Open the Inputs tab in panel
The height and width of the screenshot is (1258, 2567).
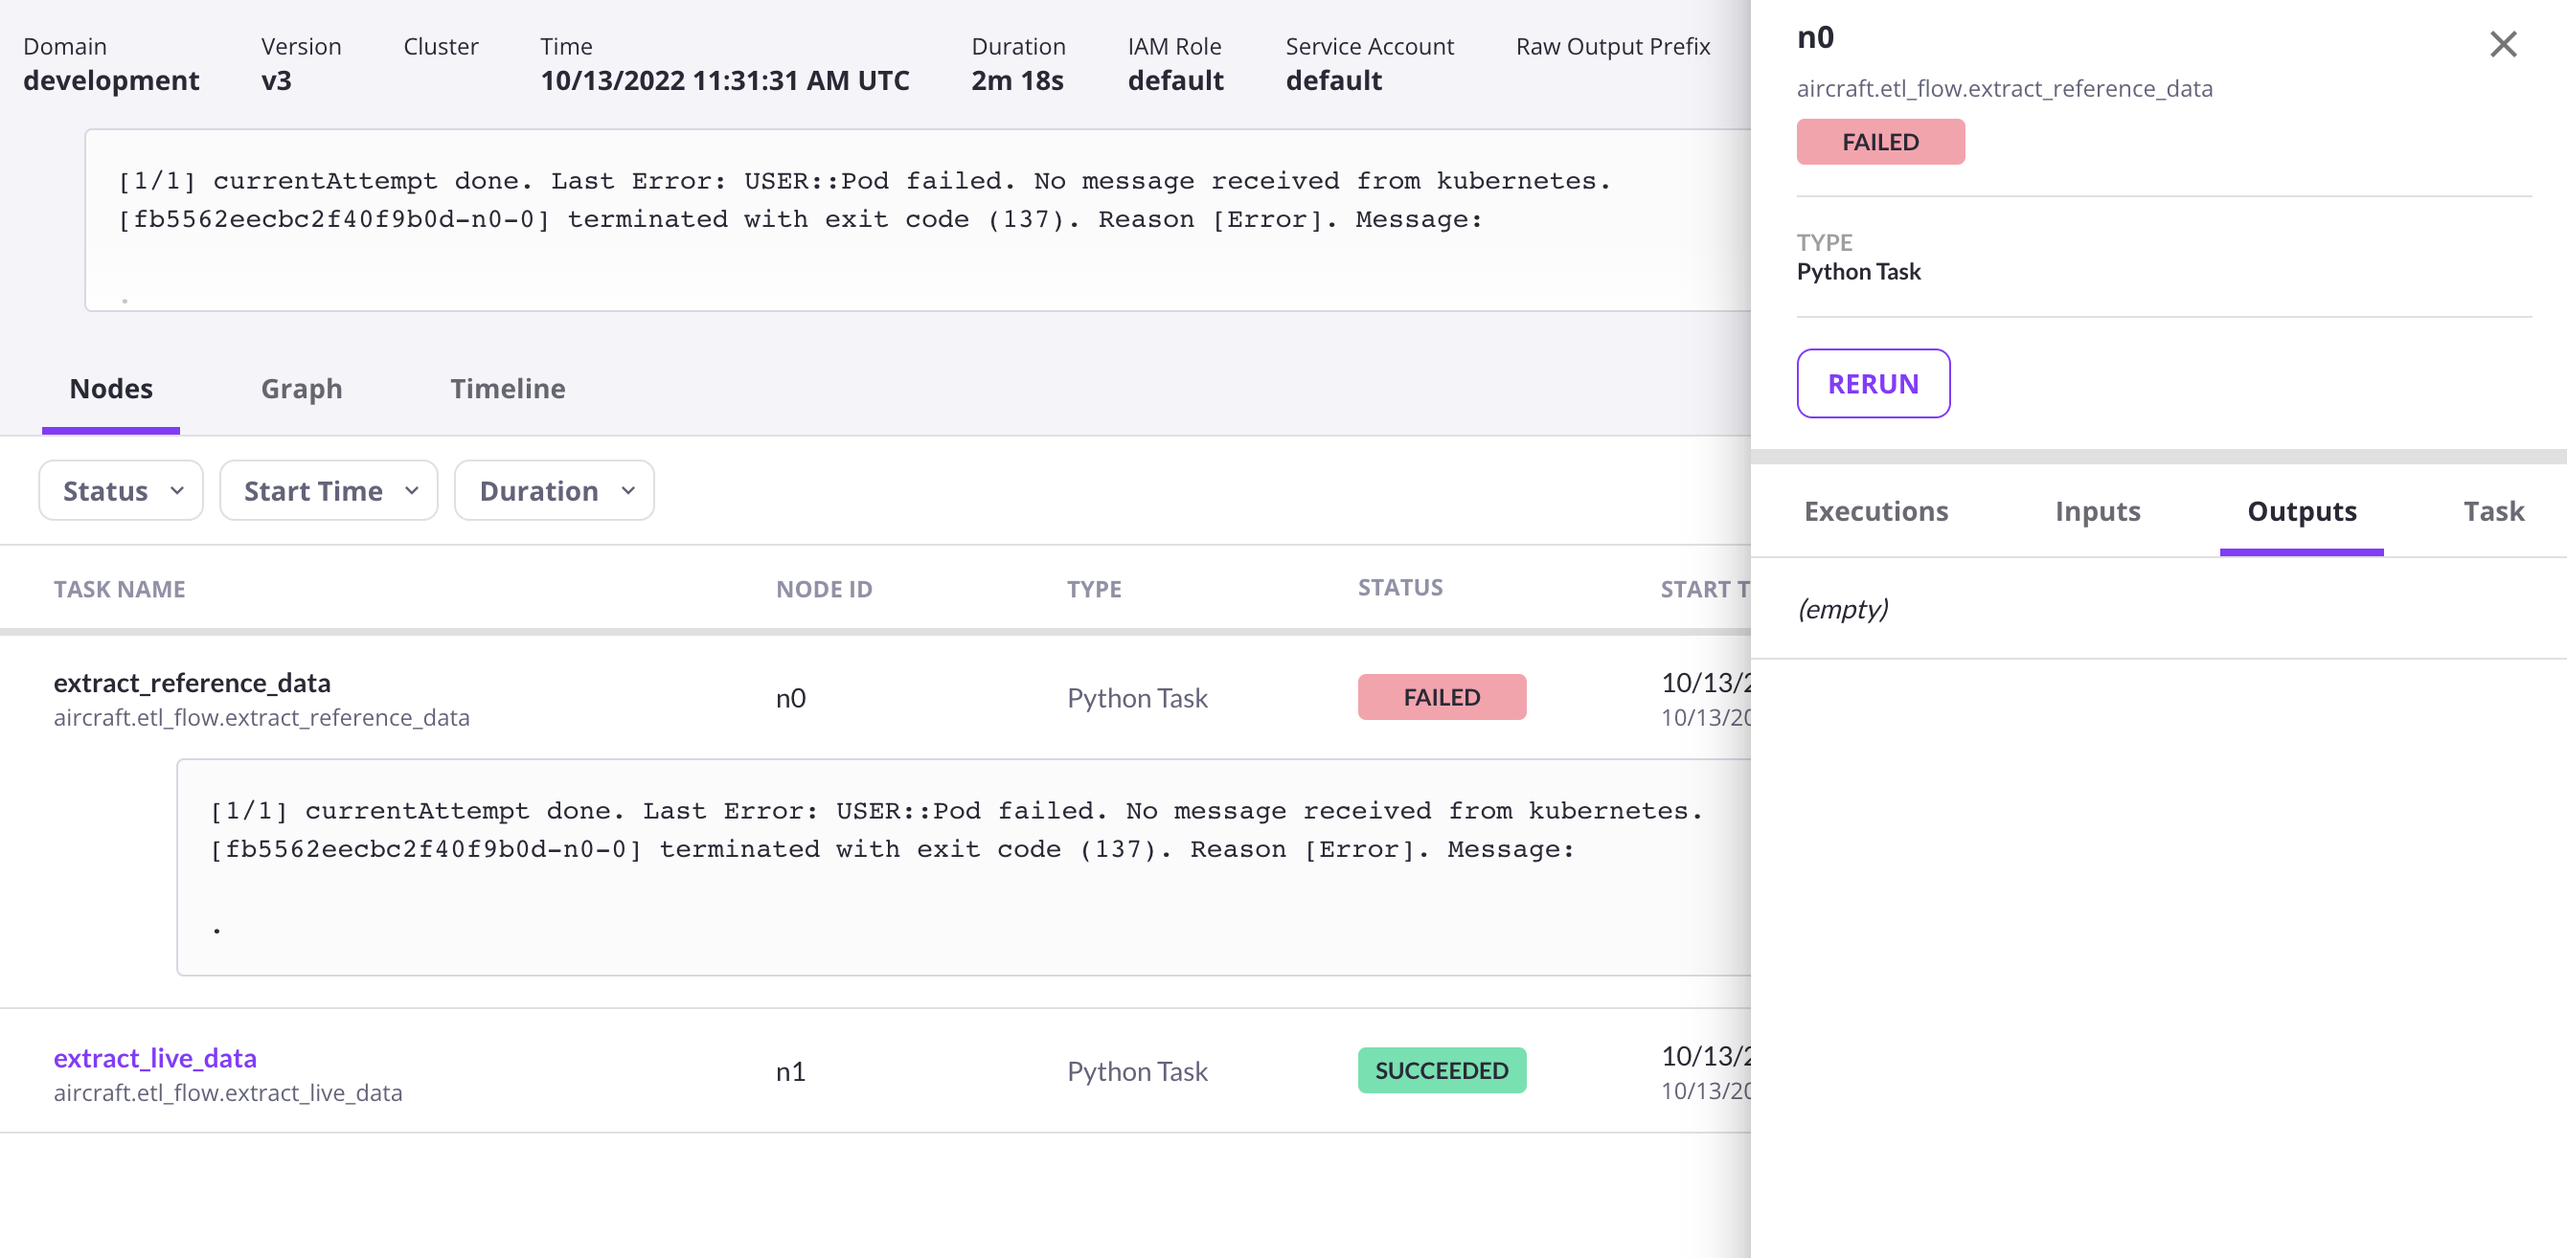pos(2097,511)
